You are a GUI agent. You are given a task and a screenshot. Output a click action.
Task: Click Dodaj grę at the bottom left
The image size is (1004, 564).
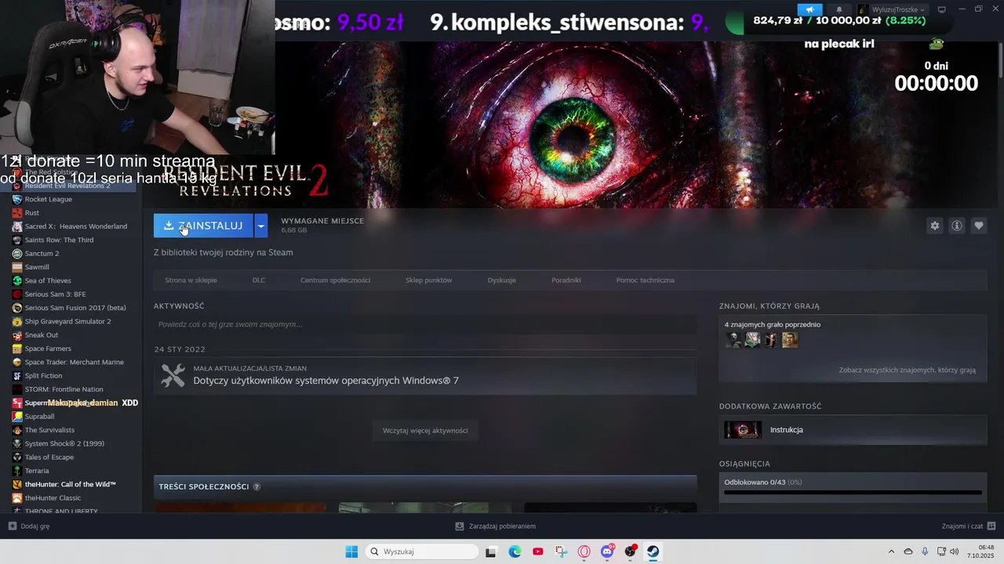click(29, 526)
